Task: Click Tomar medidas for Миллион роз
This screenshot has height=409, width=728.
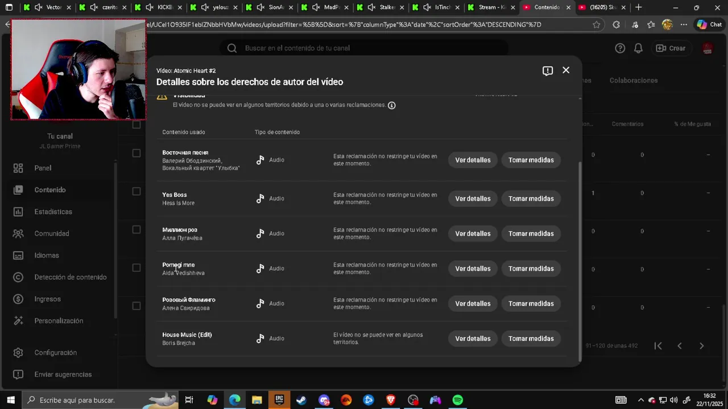Action: point(531,233)
